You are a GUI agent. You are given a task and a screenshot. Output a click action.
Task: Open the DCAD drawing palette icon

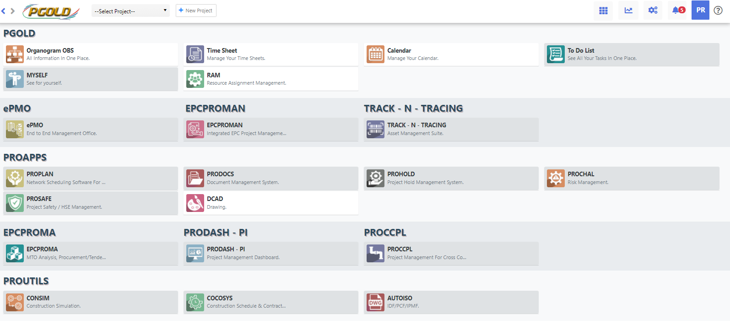coord(195,203)
